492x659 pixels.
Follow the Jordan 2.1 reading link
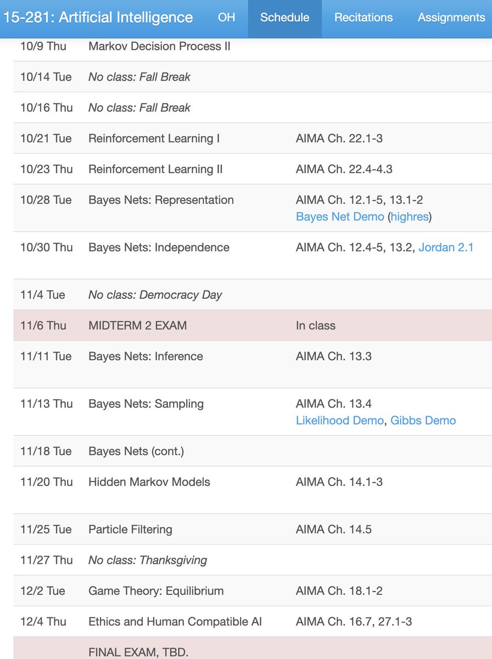pyautogui.click(x=446, y=247)
